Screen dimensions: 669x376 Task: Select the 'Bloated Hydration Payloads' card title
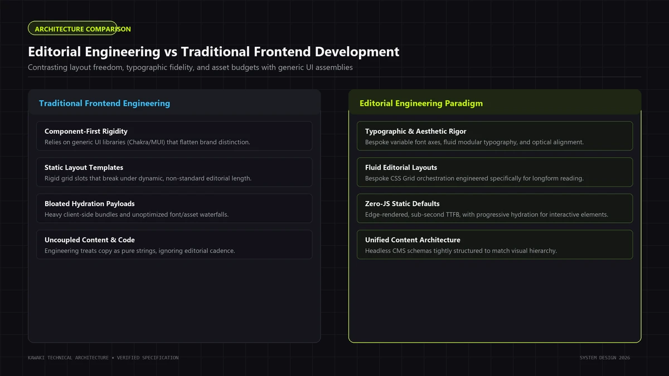coord(89,204)
